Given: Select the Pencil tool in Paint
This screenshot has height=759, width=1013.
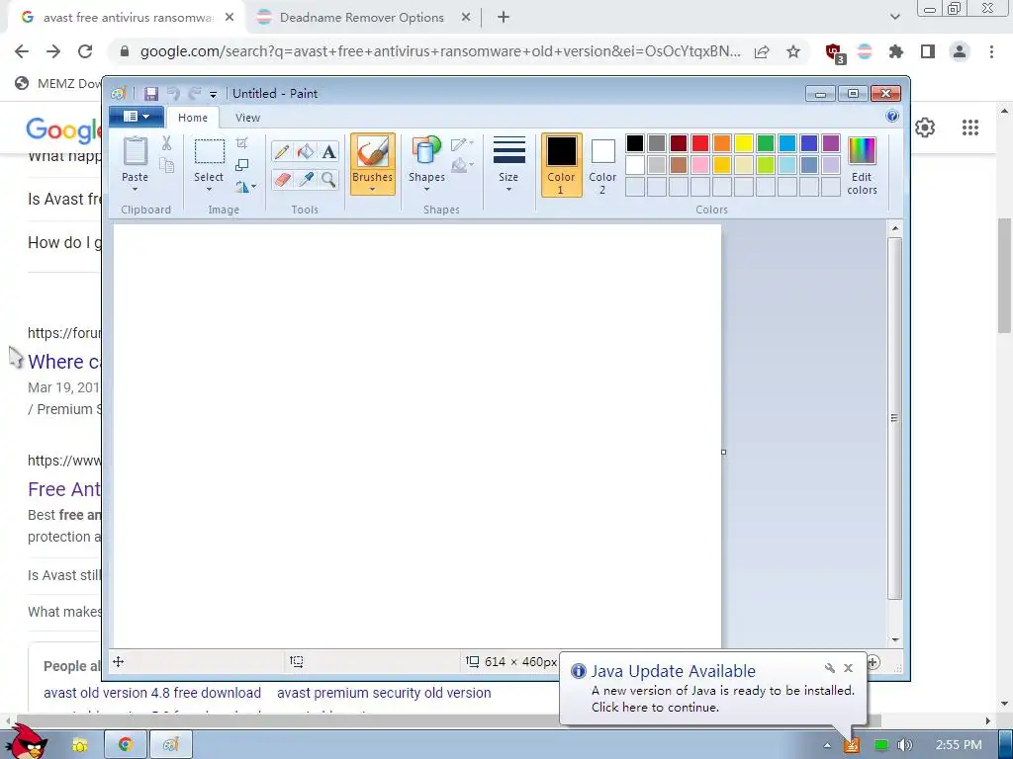Looking at the screenshot, I should (x=282, y=151).
